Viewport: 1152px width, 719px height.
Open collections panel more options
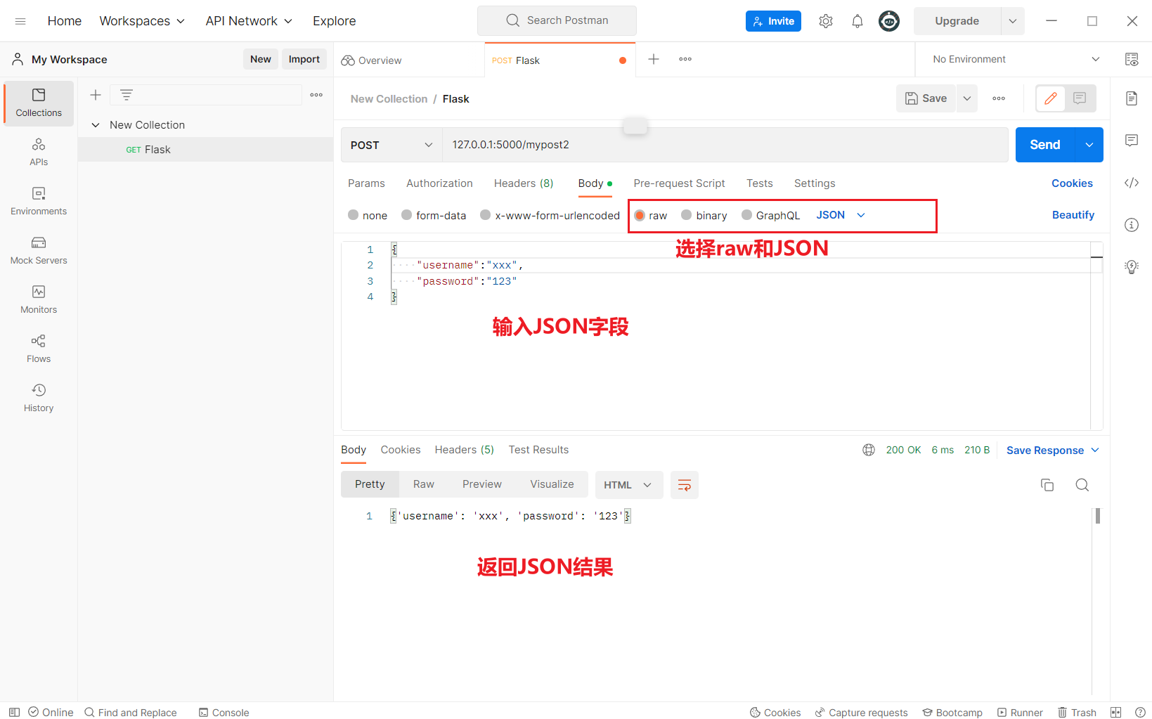pos(316,95)
